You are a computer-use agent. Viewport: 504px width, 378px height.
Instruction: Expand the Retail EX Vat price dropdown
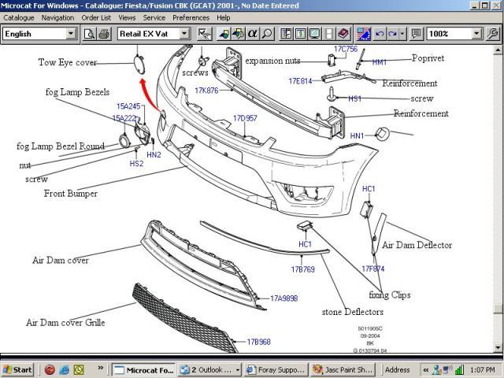[184, 34]
